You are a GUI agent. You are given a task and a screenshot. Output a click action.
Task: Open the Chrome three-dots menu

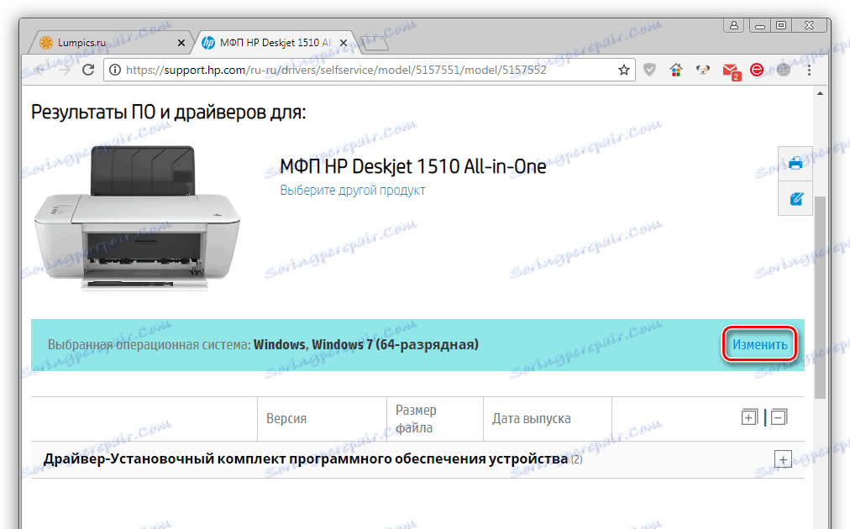click(809, 70)
